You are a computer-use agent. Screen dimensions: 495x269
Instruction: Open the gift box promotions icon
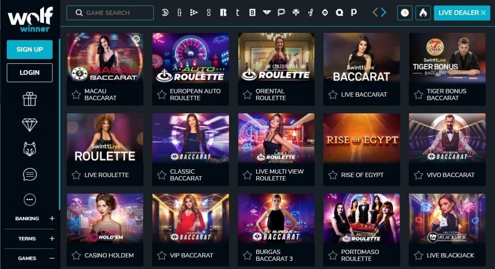click(x=29, y=99)
